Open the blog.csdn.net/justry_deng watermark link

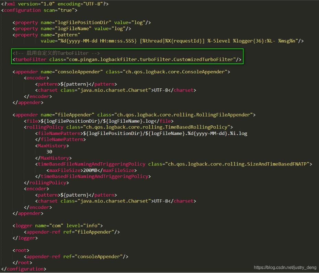285,268
